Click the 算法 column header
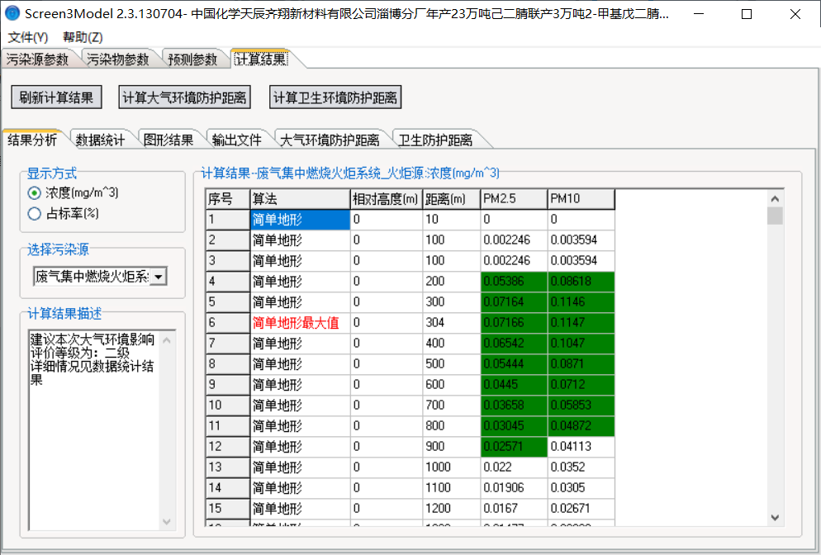The width and height of the screenshot is (821, 555). click(x=300, y=199)
